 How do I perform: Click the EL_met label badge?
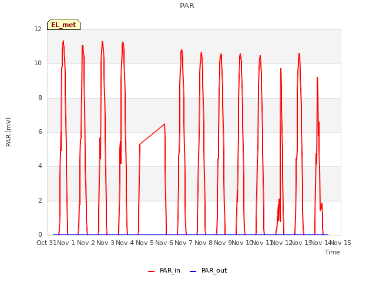(64, 25)
